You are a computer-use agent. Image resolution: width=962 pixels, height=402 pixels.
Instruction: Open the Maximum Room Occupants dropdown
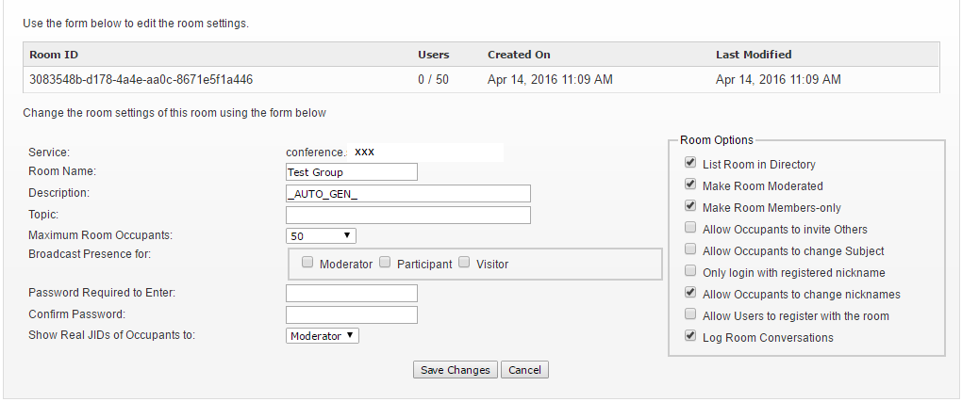[x=321, y=236]
